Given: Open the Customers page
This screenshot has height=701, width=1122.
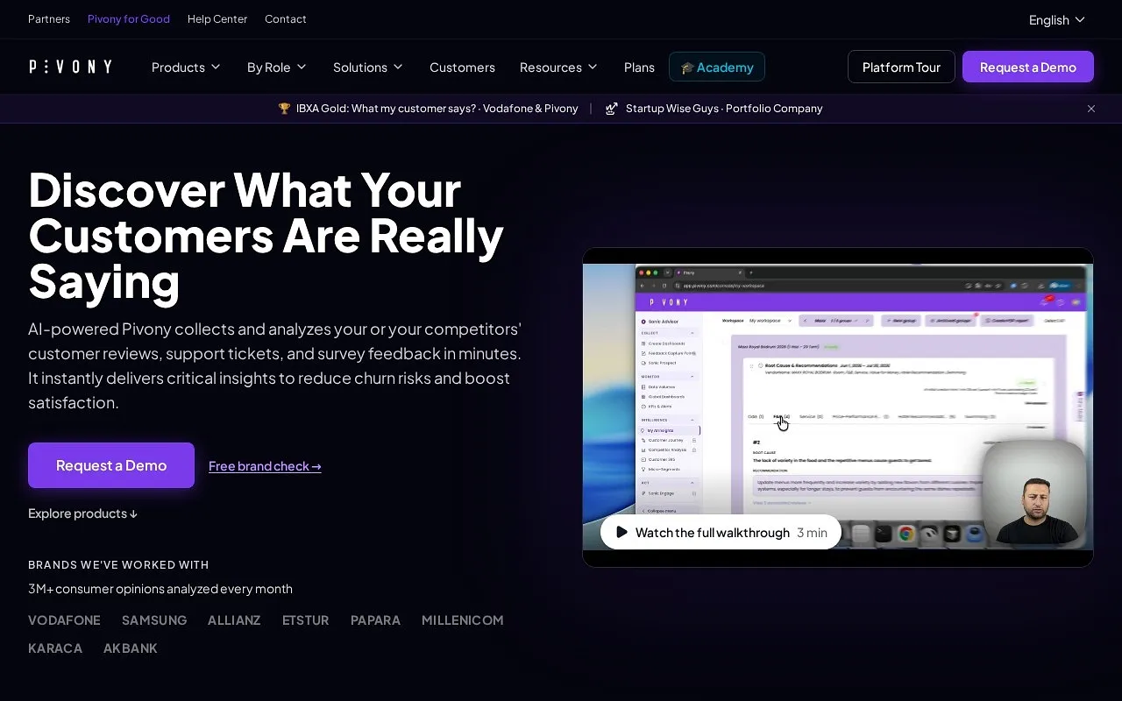Looking at the screenshot, I should click(462, 67).
